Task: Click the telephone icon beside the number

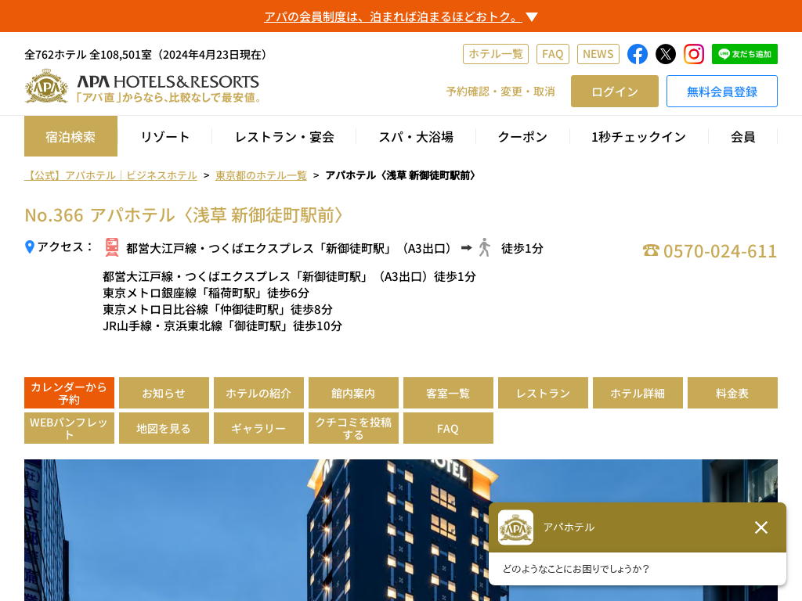Action: pyautogui.click(x=651, y=250)
